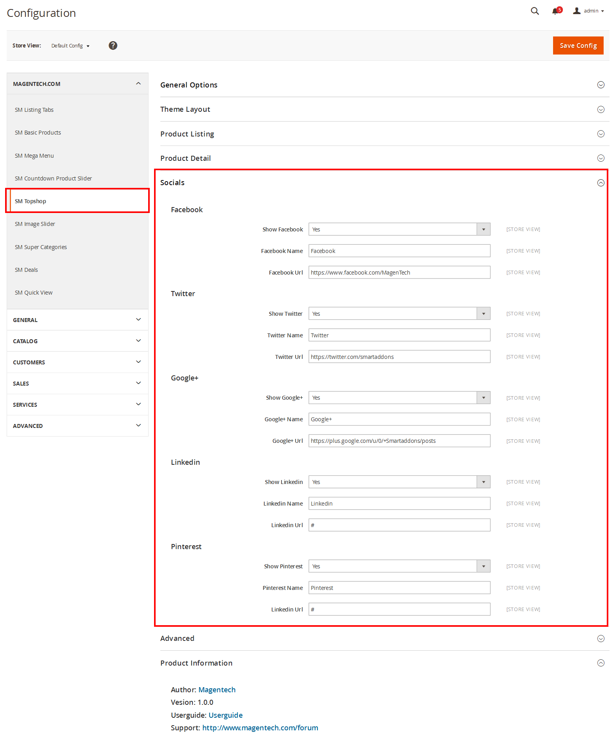
Task: Expand the GENERAL sidebar section
Action: (78, 320)
